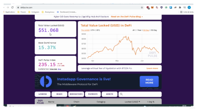Filter list by DERIVATIVES
Viewport: 197px width, 110px height.
tap(76, 94)
